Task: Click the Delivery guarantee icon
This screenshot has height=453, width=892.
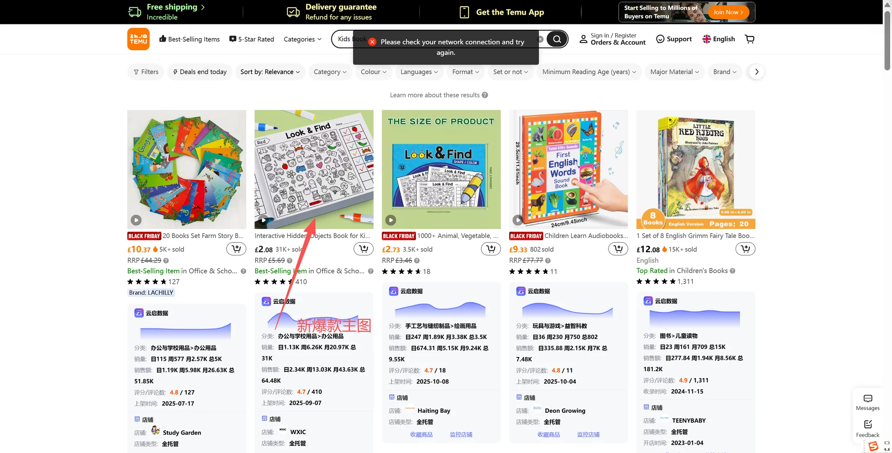Action: (x=293, y=12)
